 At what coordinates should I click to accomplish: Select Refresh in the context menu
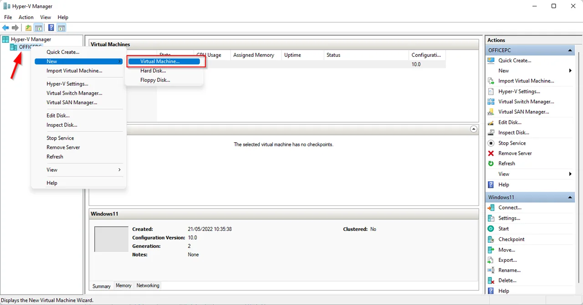pyautogui.click(x=78, y=157)
